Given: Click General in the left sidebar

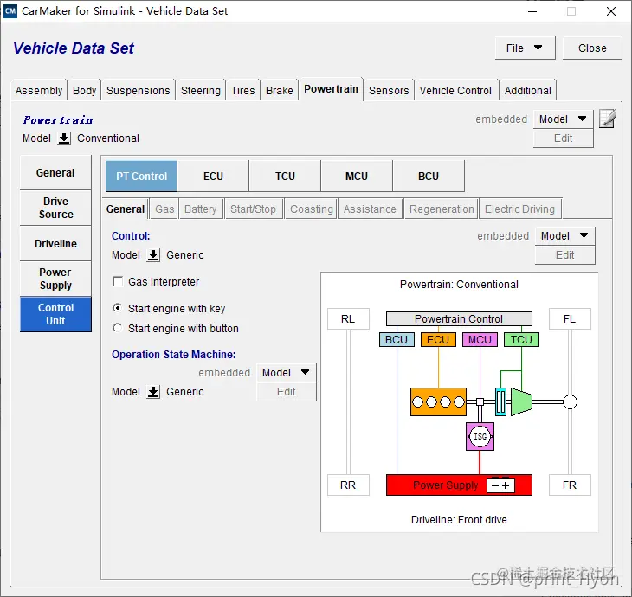Looking at the screenshot, I should click(x=55, y=172).
